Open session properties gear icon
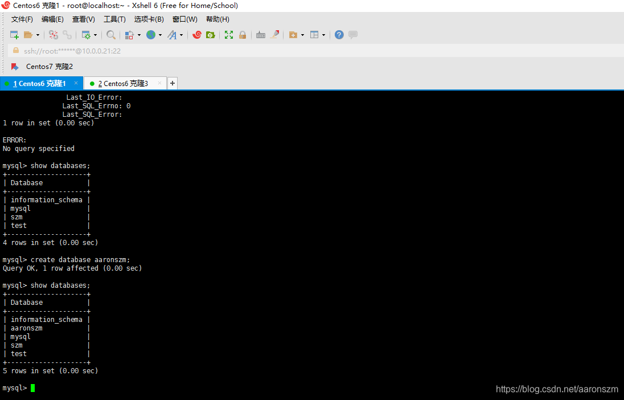 [x=86, y=35]
